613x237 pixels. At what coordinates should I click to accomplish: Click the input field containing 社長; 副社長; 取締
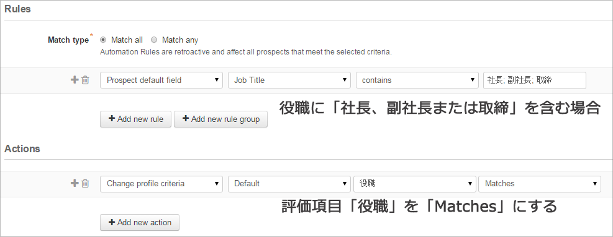(534, 80)
